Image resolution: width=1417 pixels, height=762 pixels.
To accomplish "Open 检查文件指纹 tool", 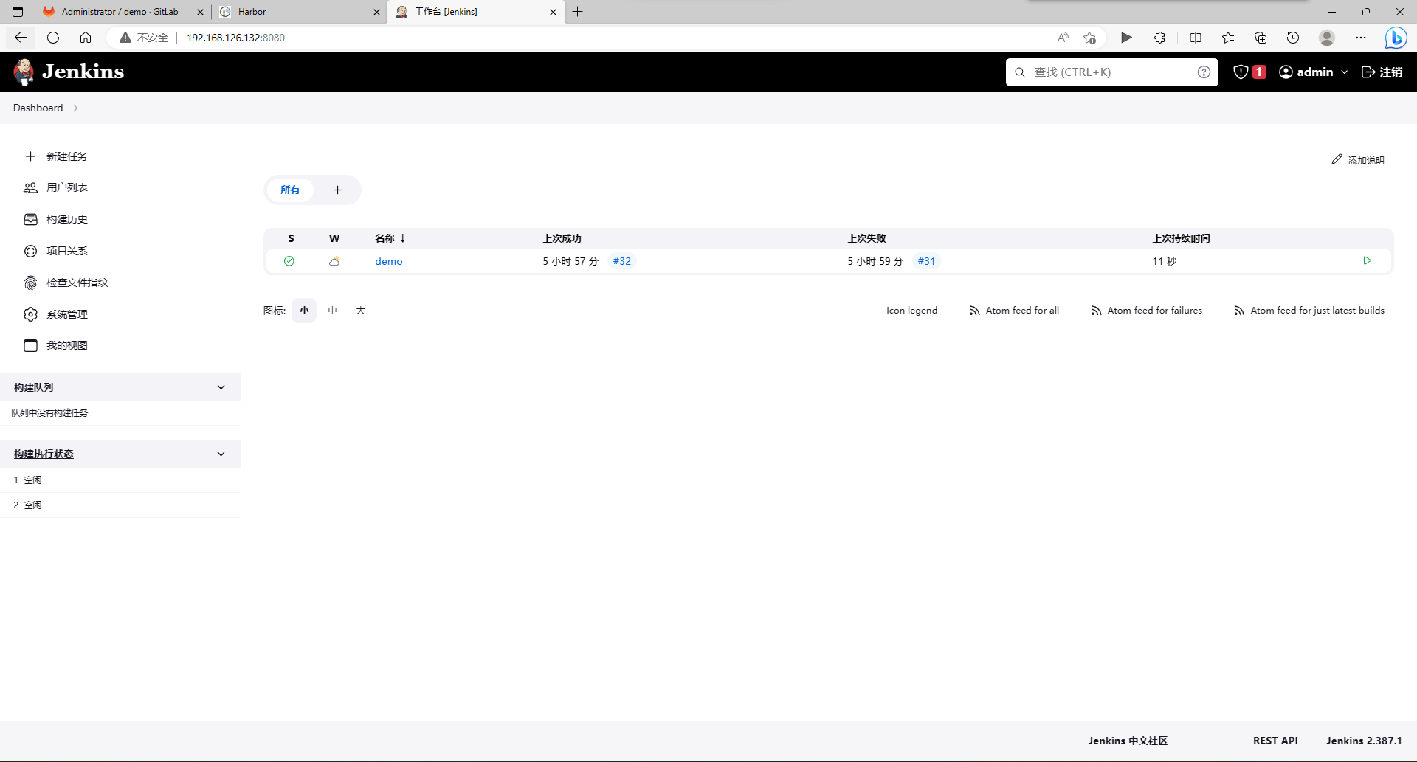I will click(77, 282).
